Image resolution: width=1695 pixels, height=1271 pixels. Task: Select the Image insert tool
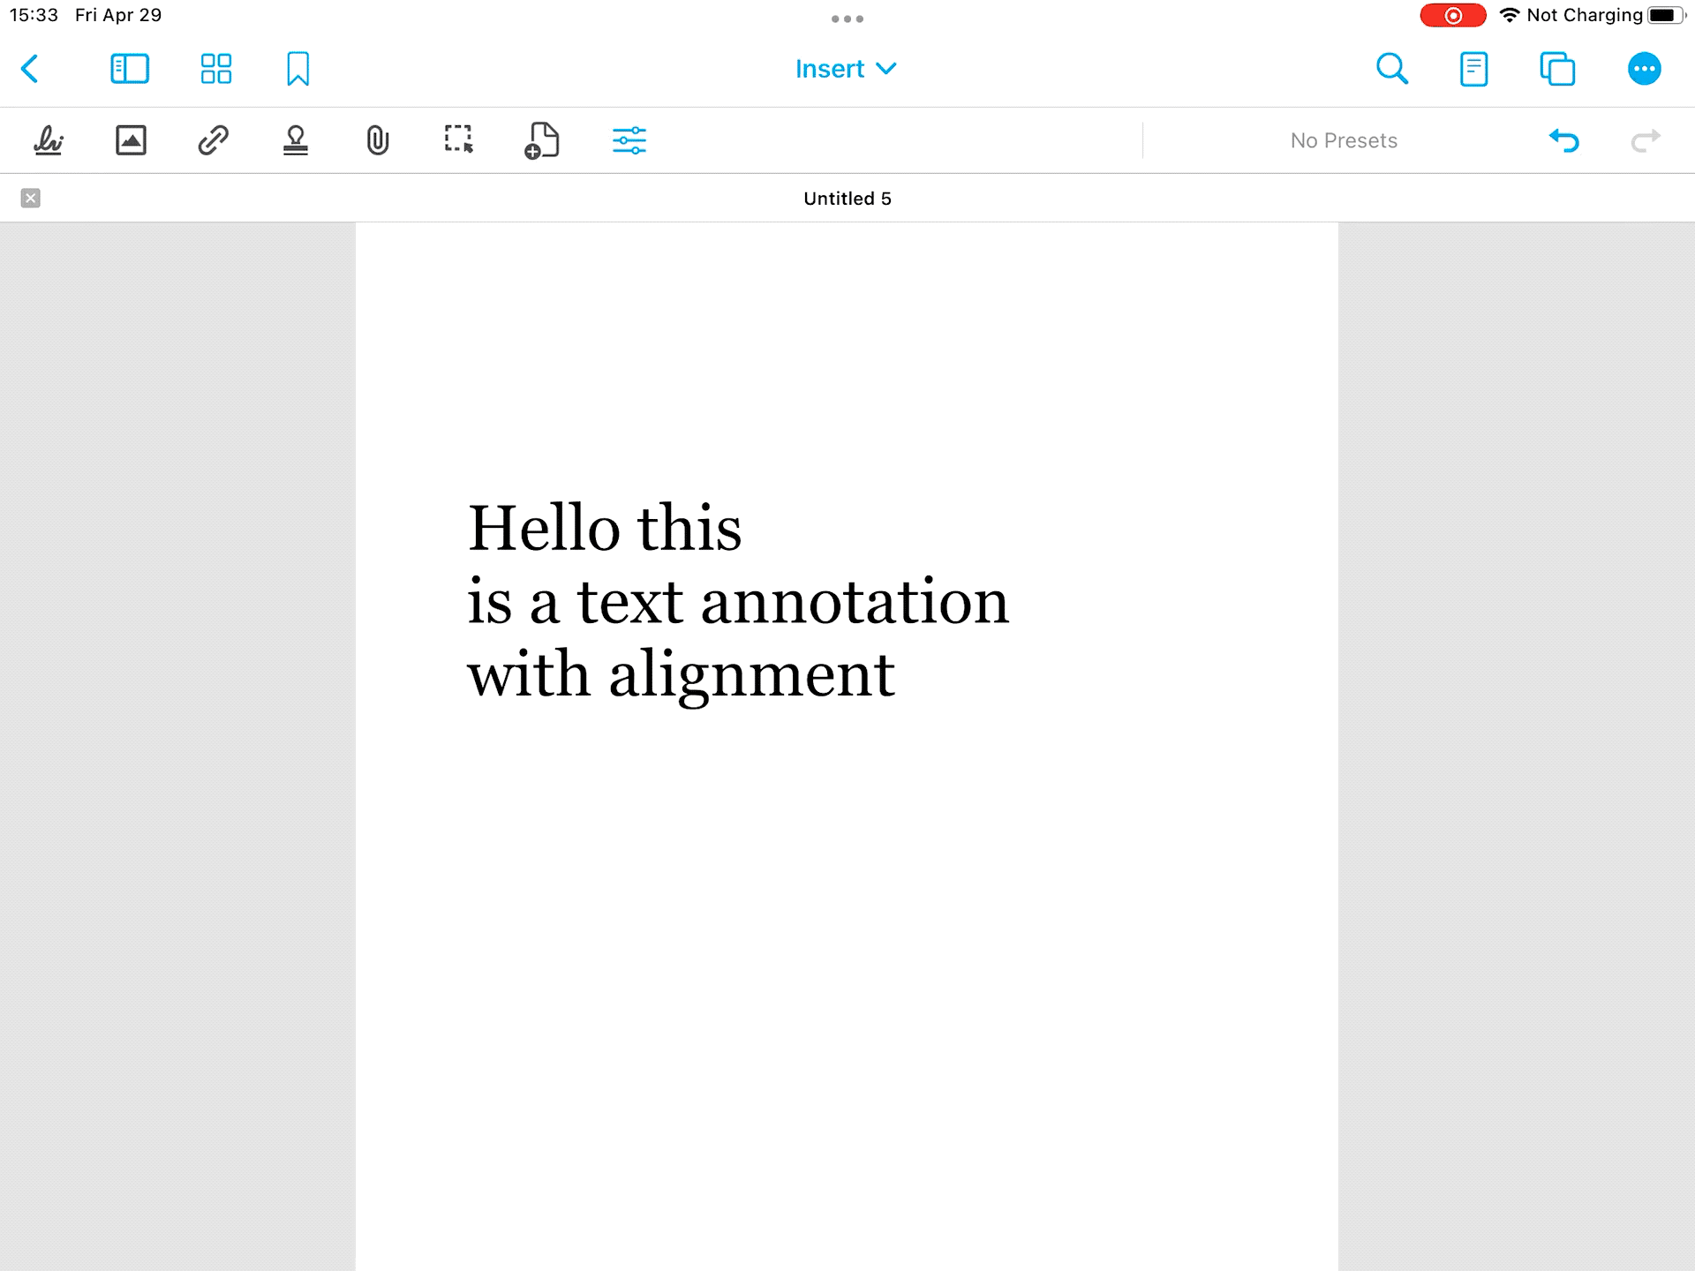click(131, 140)
